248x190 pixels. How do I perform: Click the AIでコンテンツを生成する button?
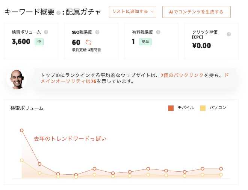click(x=196, y=12)
